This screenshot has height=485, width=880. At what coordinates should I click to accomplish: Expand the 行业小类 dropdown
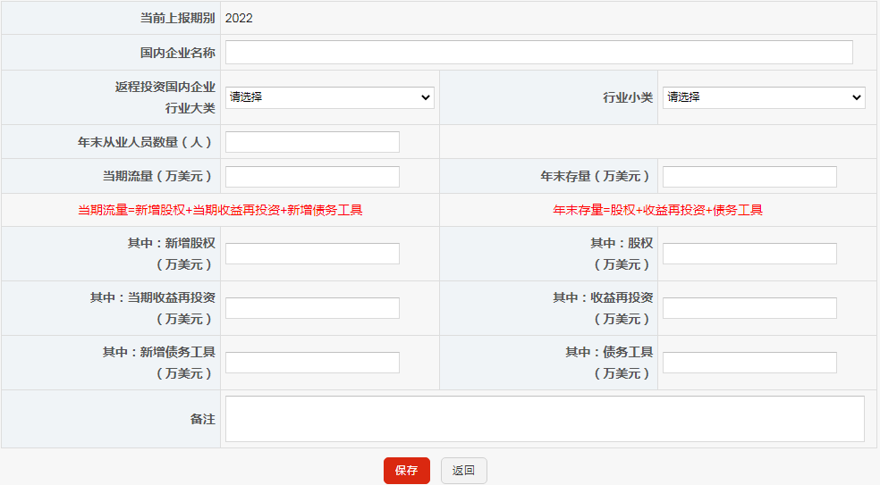(x=763, y=97)
